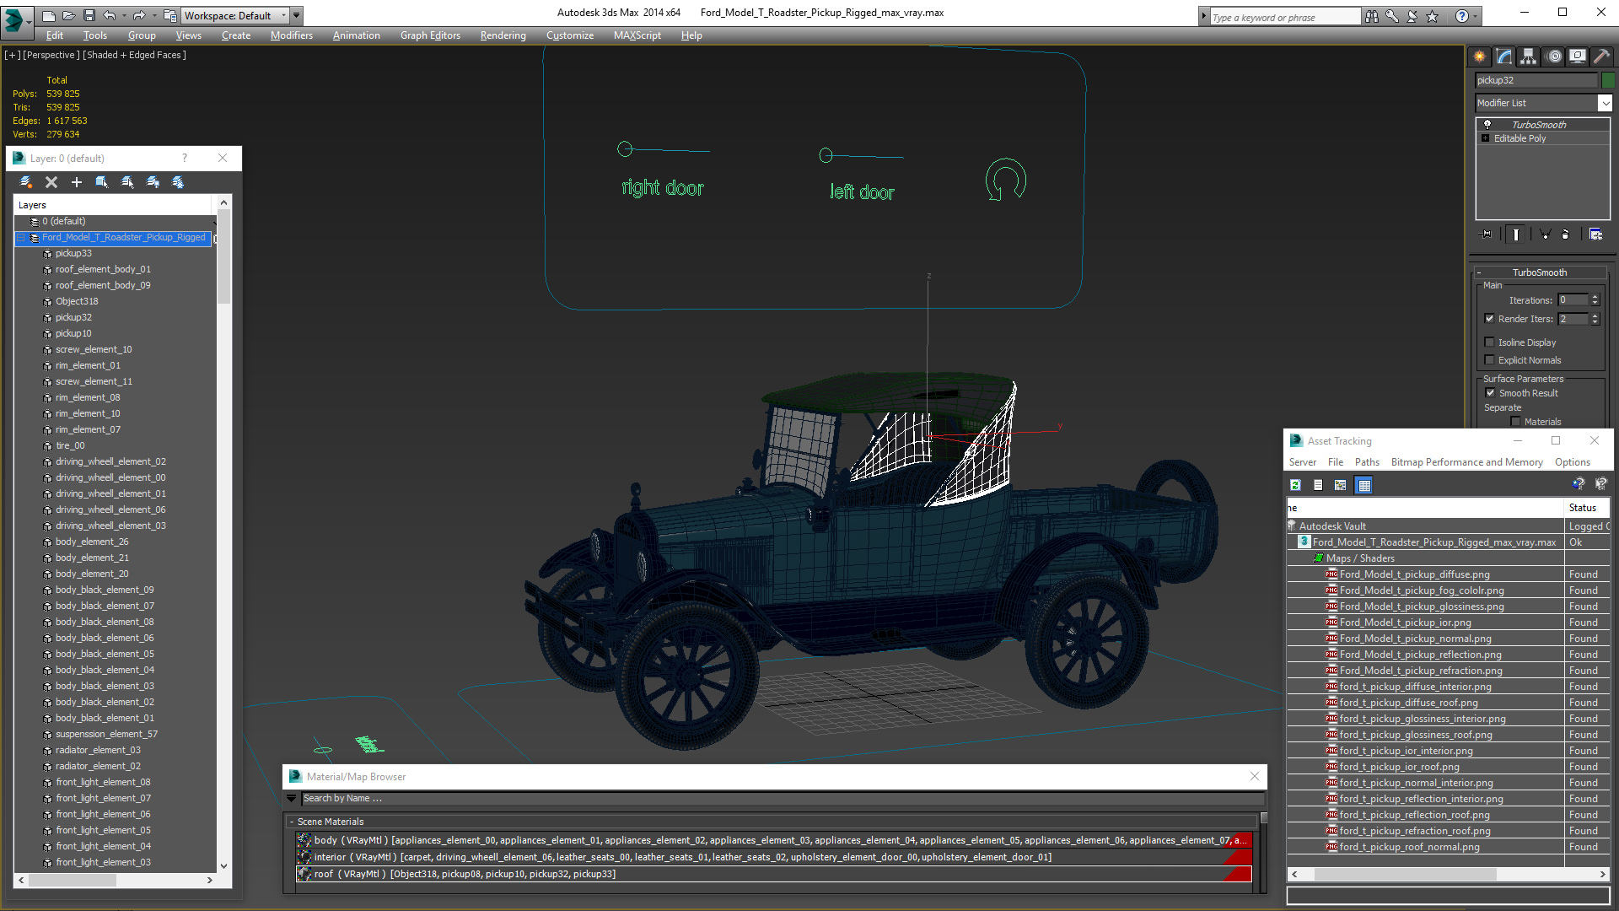
Task: Click the keyword search input field
Action: pos(1285,17)
